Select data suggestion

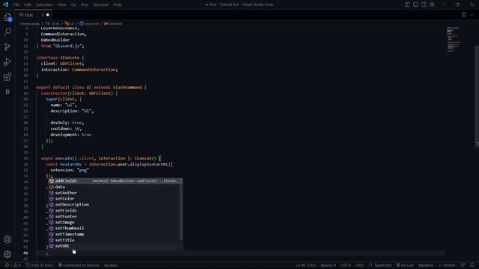coord(115,187)
